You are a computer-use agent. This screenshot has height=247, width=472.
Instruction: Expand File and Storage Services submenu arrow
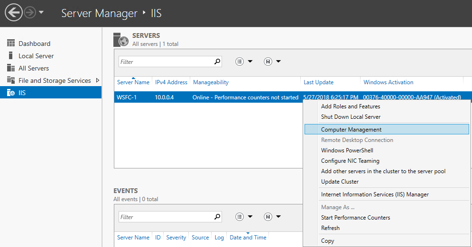pos(98,80)
